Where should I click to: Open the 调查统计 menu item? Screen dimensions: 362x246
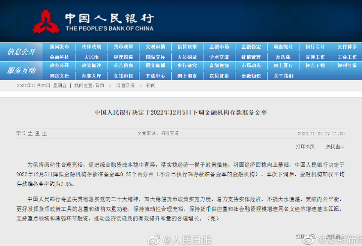click(x=283, y=47)
